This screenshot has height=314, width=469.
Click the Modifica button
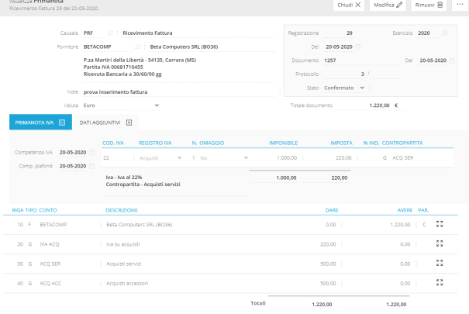point(388,5)
